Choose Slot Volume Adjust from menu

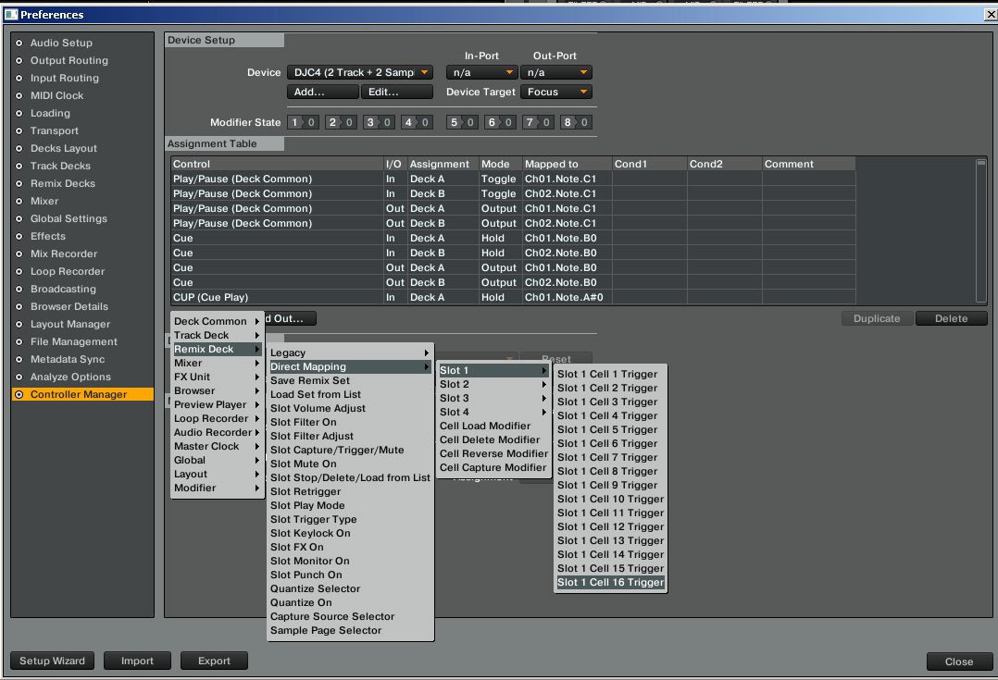318,408
